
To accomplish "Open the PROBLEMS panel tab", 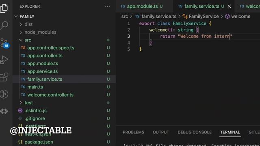I will (134, 132).
